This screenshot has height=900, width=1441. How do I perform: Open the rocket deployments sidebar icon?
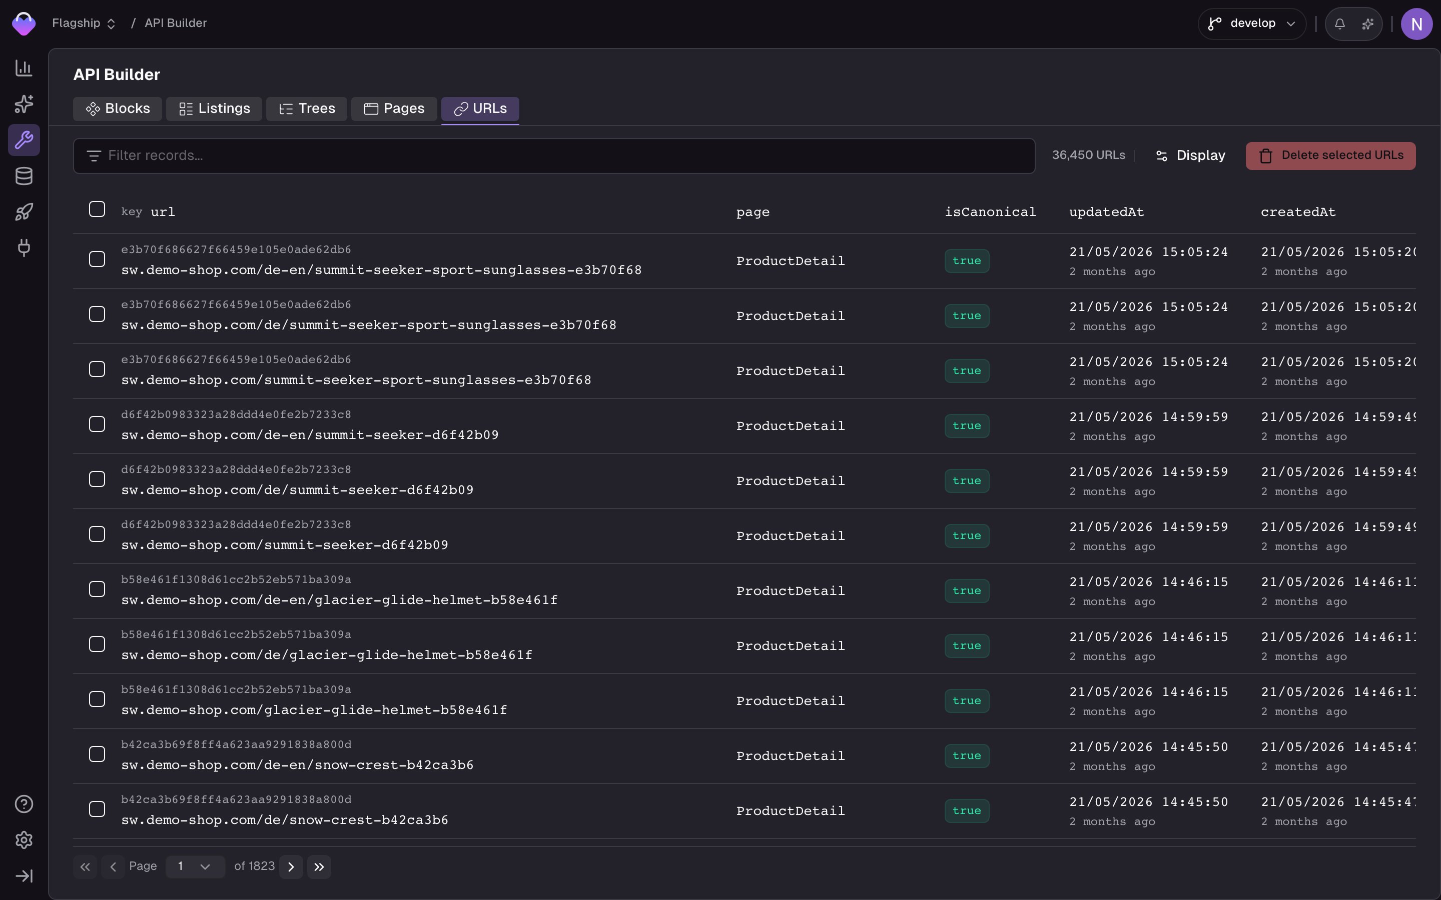tap(24, 212)
